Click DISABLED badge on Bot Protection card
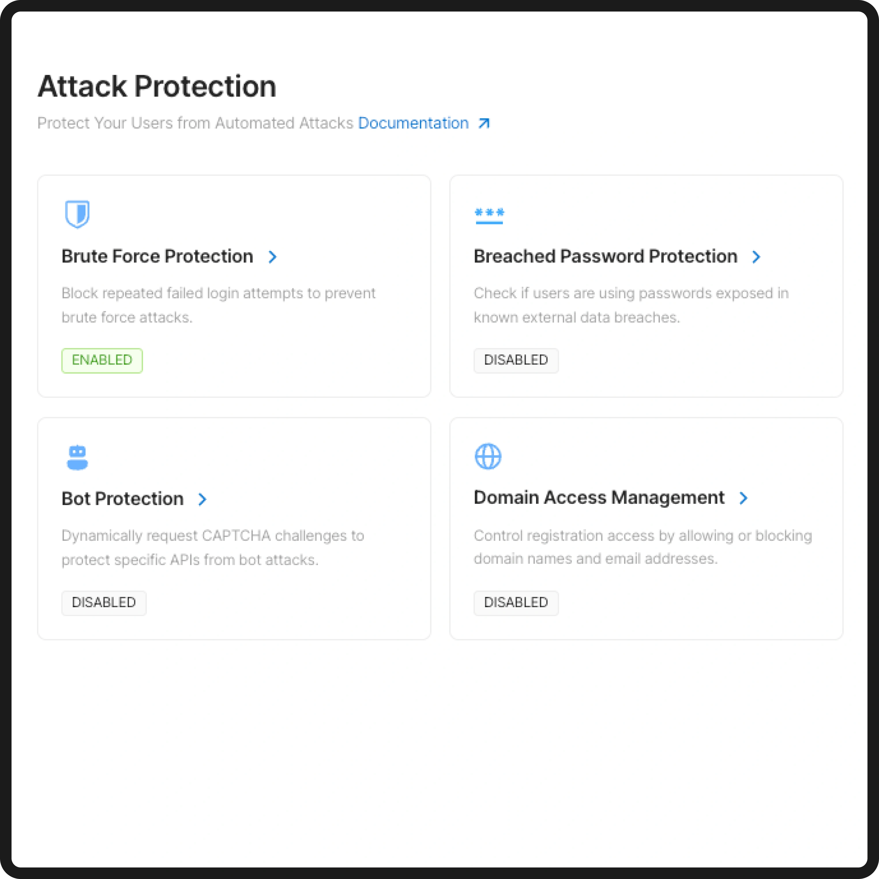 tap(104, 603)
